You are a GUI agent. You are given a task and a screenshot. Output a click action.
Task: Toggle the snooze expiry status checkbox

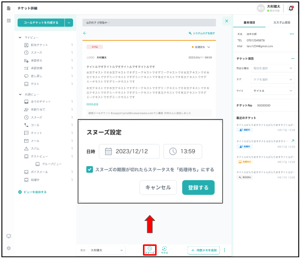pyautogui.click(x=90, y=169)
